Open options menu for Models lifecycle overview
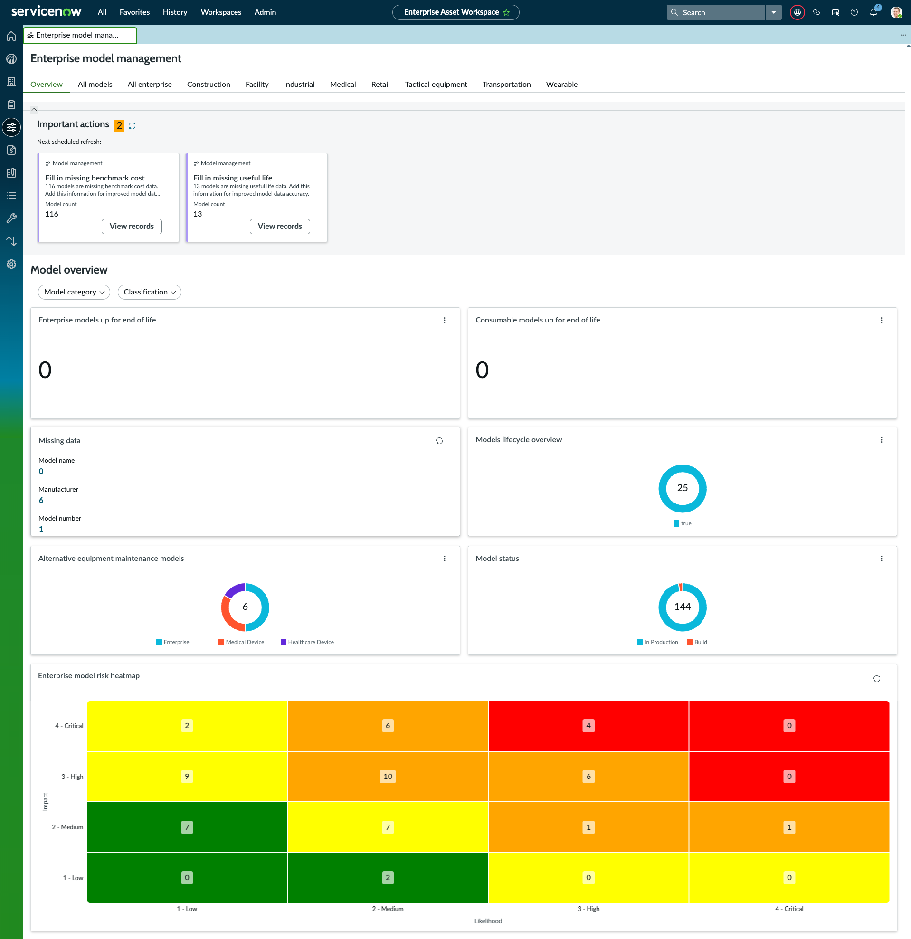The image size is (911, 939). tap(881, 440)
